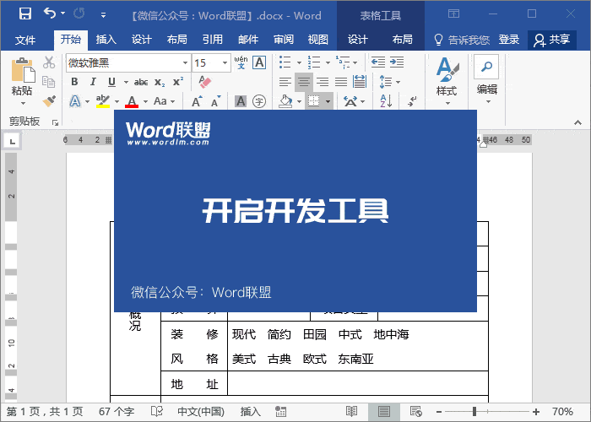Open the 视图 ribbon tab
Screen dimensions: 591x422
point(318,39)
